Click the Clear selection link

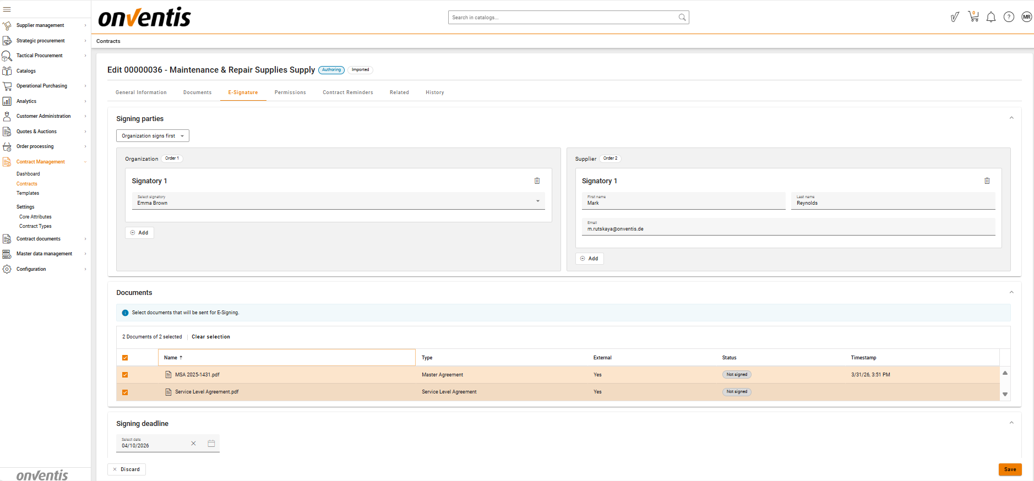click(211, 337)
